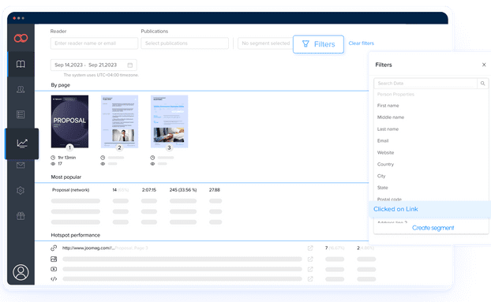Click the 245 (33.56 %) value
Image resolution: width=491 pixels, height=302 pixels.
[x=183, y=190]
